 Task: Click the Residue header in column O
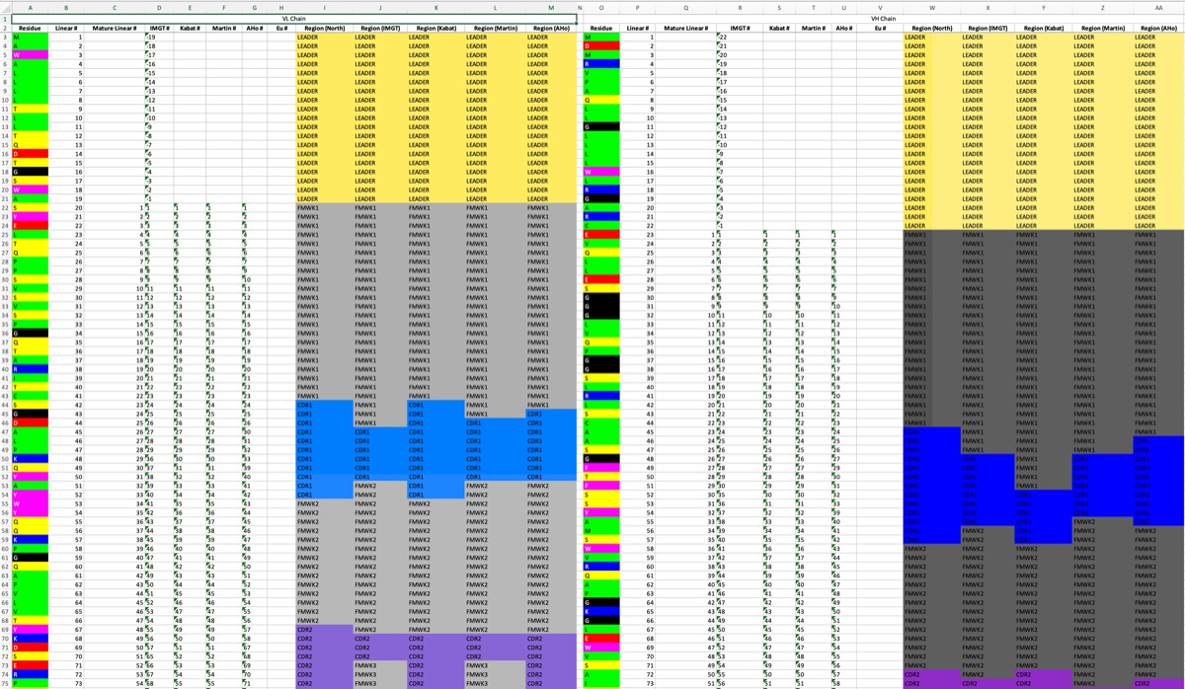coord(601,29)
